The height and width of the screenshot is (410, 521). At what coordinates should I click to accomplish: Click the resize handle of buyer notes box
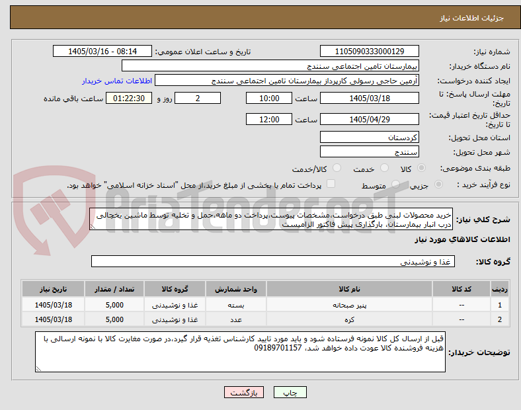(x=38, y=368)
